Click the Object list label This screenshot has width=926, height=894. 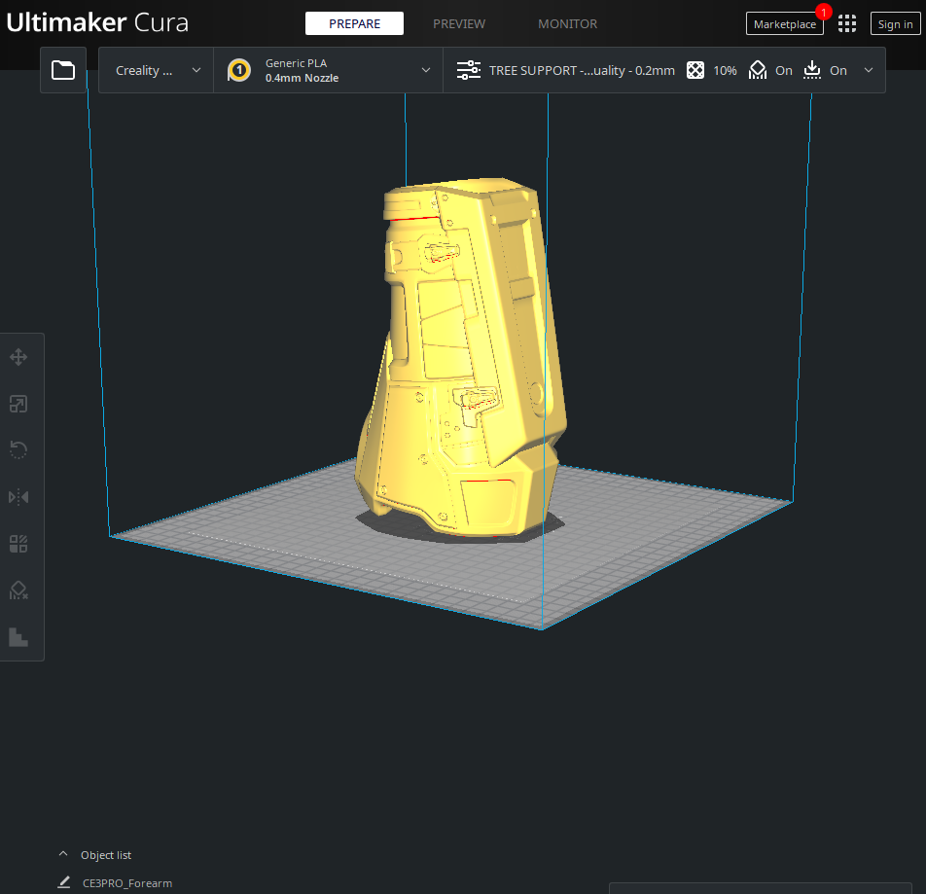106,854
